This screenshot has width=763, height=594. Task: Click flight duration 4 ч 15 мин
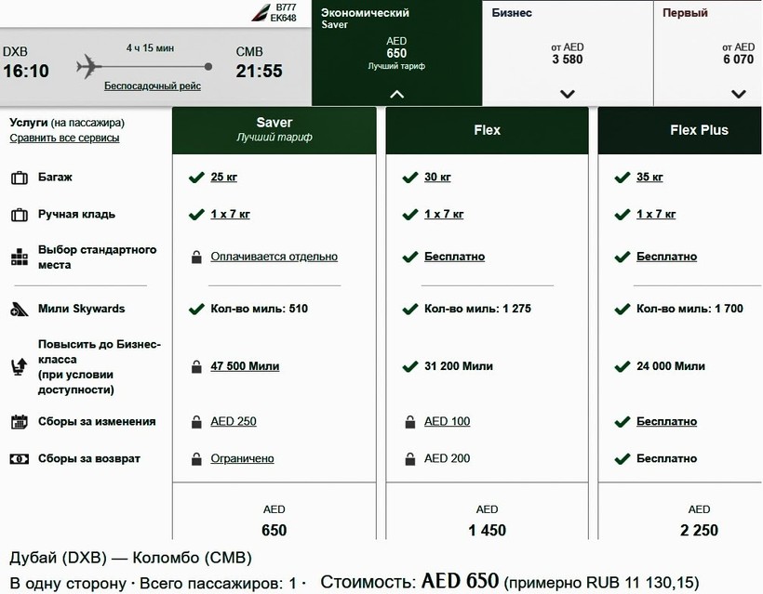coord(151,48)
